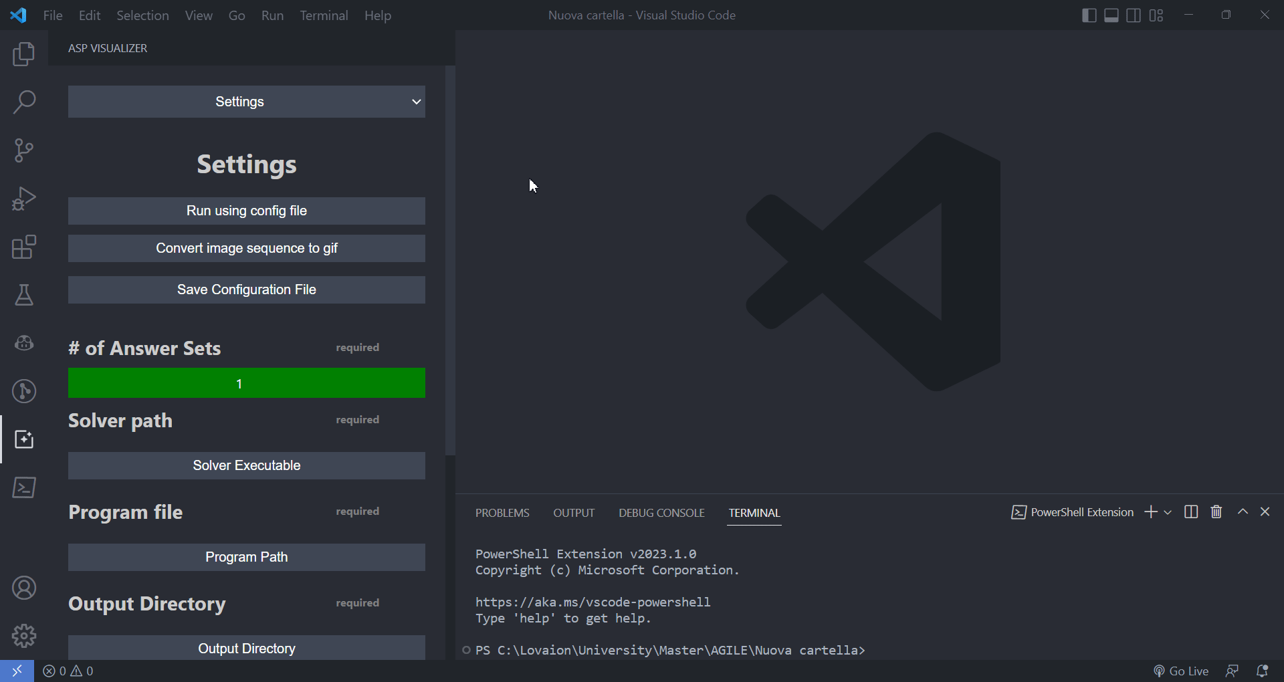The image size is (1284, 682).
Task: Click the ASP Visualizer sidebar scrollbar
Action: tap(450, 261)
